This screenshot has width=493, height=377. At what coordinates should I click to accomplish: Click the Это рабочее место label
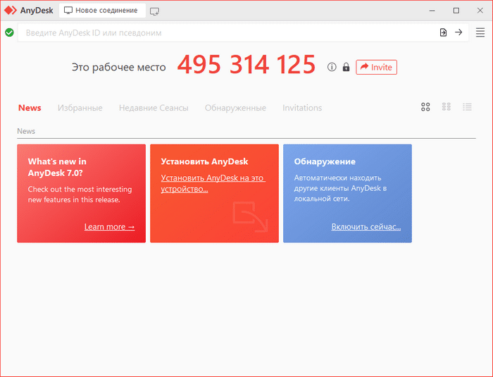(x=118, y=68)
